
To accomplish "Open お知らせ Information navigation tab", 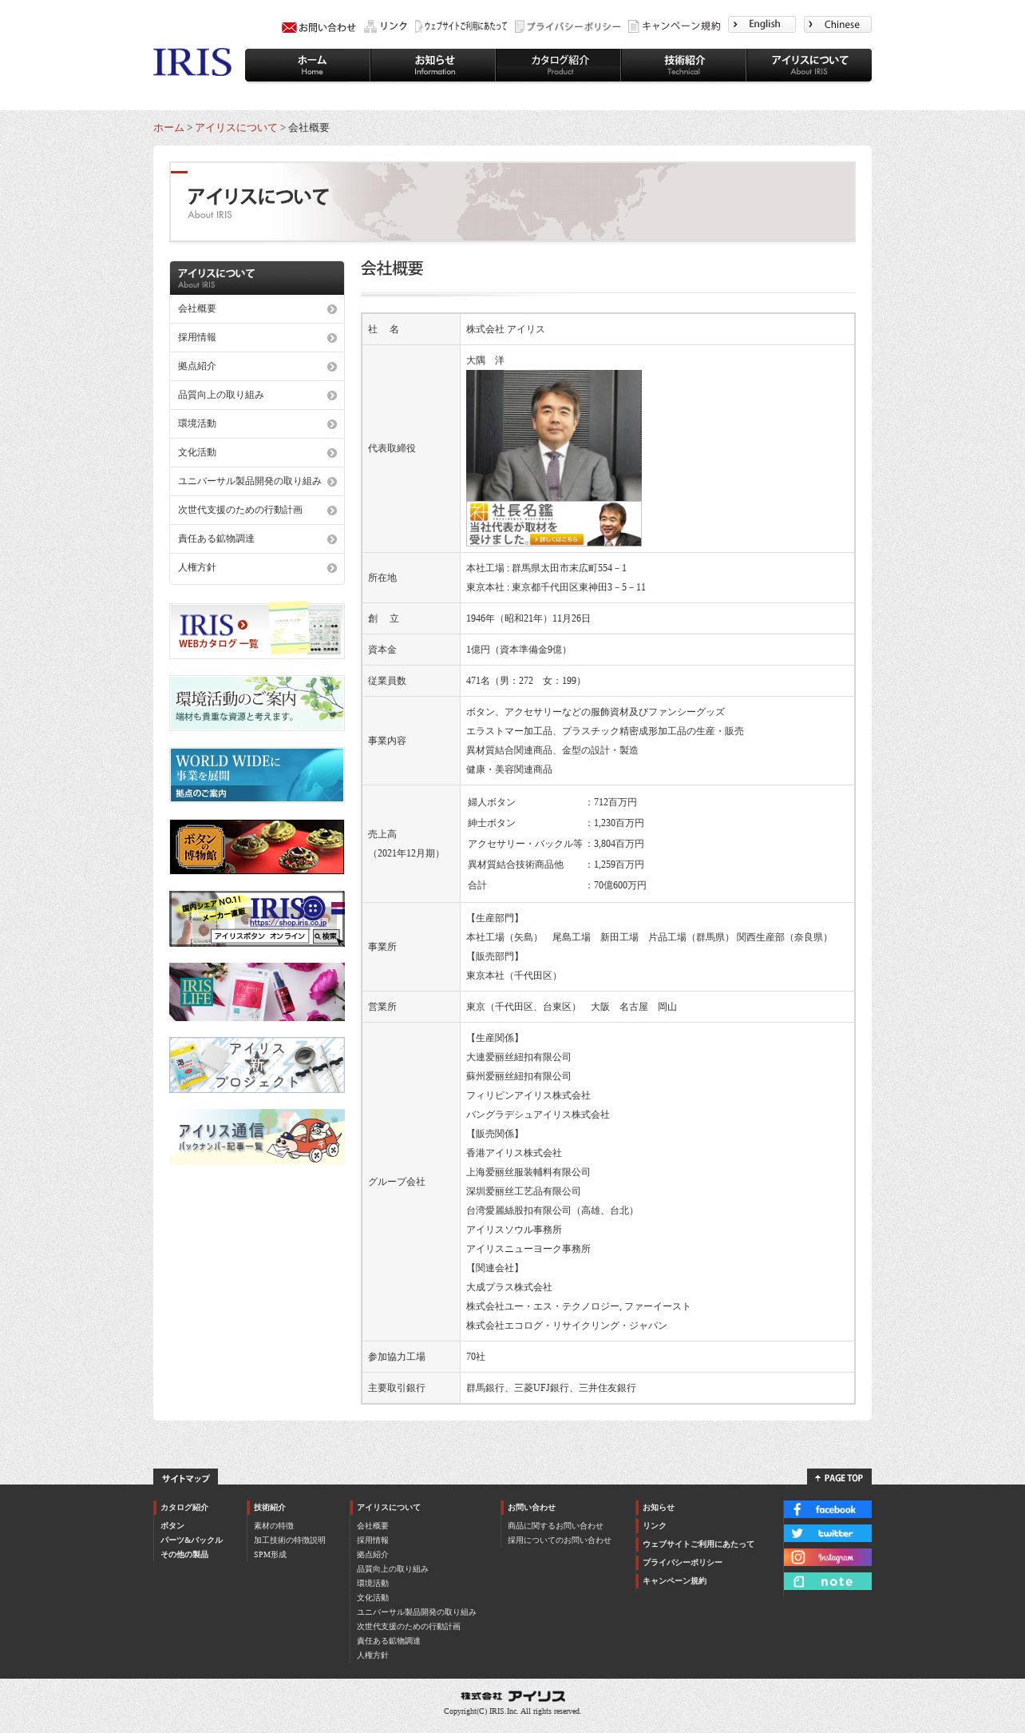I will [x=433, y=65].
